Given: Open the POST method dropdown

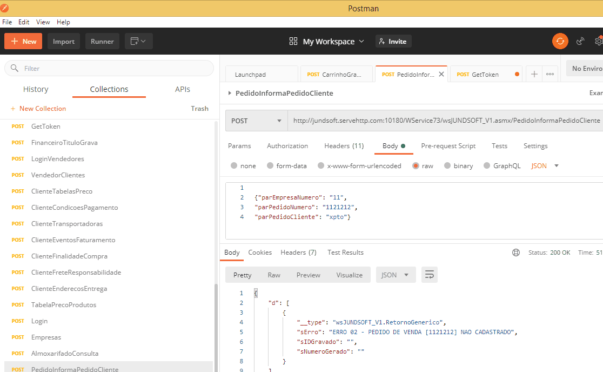Looking at the screenshot, I should pos(256,121).
